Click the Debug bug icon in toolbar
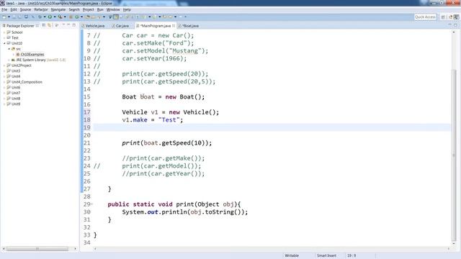The width and height of the screenshot is (461, 259). 40,17
